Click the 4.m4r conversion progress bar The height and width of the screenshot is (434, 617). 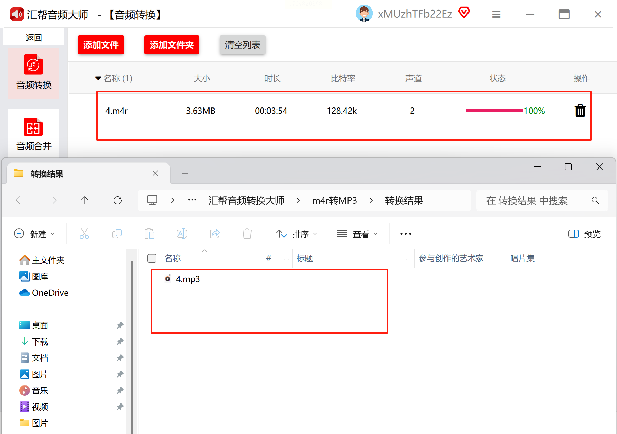494,111
